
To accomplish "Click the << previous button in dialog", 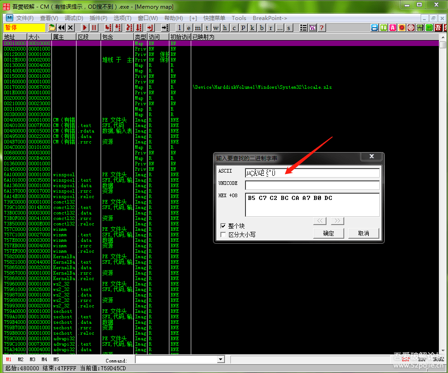I will click(x=320, y=220).
